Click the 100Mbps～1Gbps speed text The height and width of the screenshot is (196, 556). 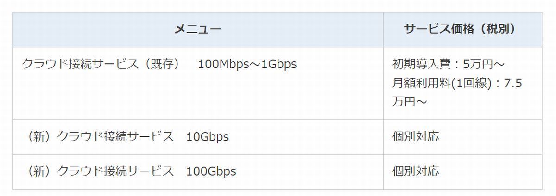click(x=247, y=64)
